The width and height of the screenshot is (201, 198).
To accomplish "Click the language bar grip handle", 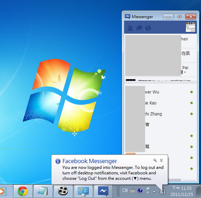I will click(x=118, y=191).
